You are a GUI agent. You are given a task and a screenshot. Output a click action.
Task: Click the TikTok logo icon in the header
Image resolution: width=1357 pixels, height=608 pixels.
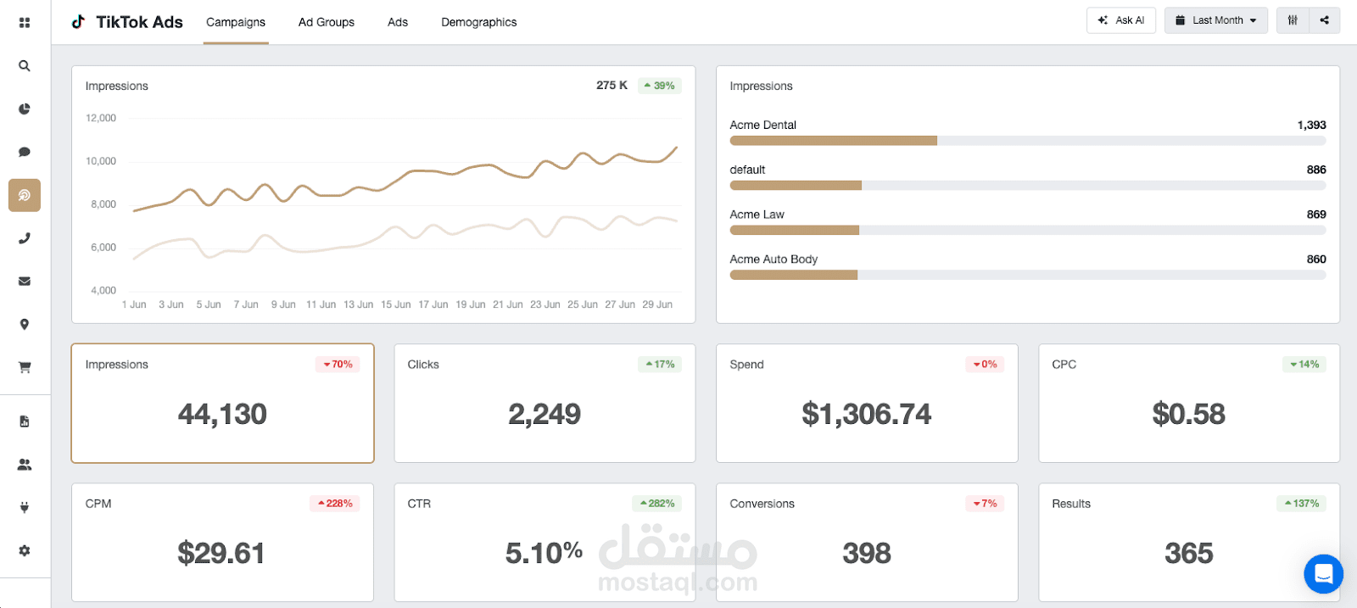[x=78, y=21]
